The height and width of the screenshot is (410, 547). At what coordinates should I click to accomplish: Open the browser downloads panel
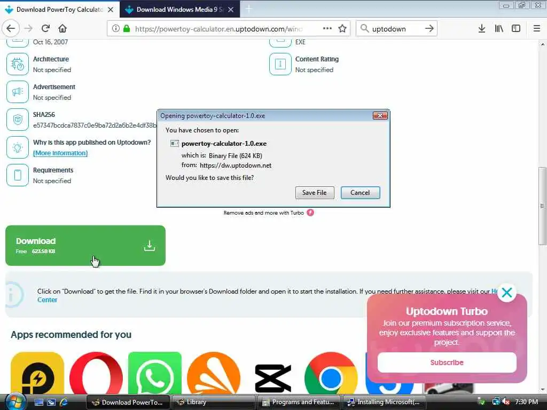click(482, 29)
